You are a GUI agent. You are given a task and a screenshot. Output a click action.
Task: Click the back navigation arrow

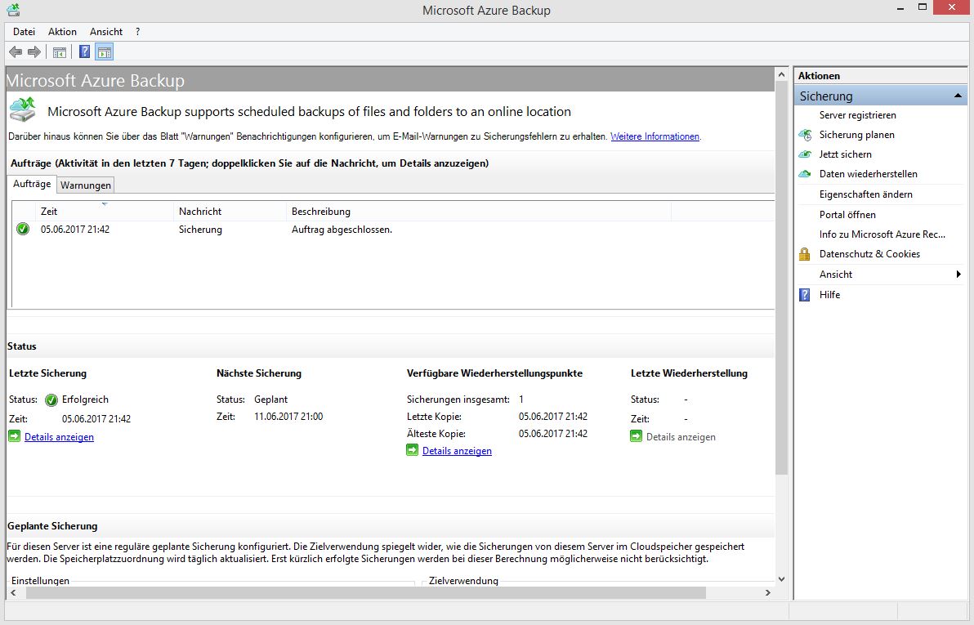click(x=15, y=51)
